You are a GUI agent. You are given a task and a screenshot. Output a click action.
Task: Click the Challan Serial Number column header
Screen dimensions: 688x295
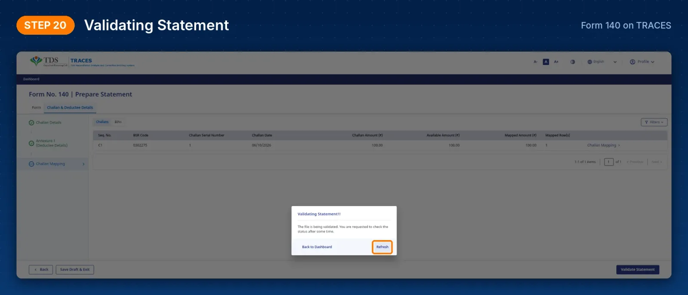tap(207, 135)
